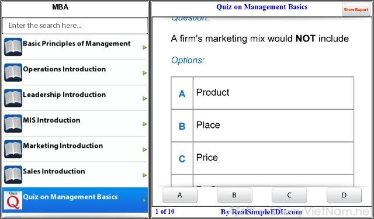Expand the MIS Introduction green arrow
This screenshot has width=374, height=219.
(x=144, y=124)
